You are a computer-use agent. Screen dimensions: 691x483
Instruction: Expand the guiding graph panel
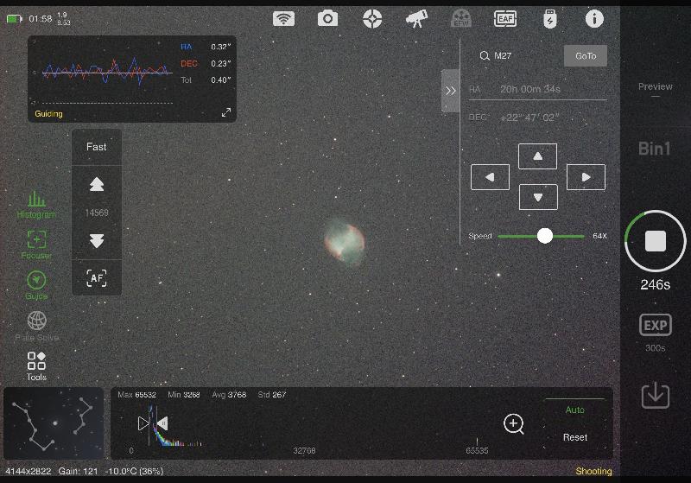pos(226,112)
